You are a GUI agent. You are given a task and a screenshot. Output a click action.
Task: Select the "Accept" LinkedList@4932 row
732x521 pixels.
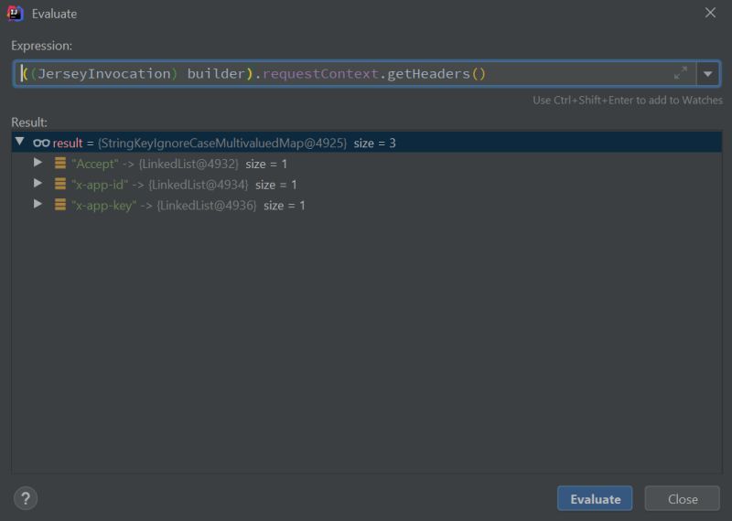point(367,164)
